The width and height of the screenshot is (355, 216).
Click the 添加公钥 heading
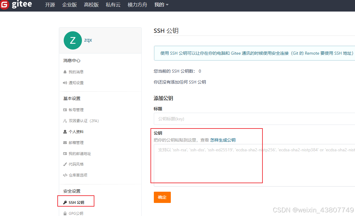click(163, 98)
